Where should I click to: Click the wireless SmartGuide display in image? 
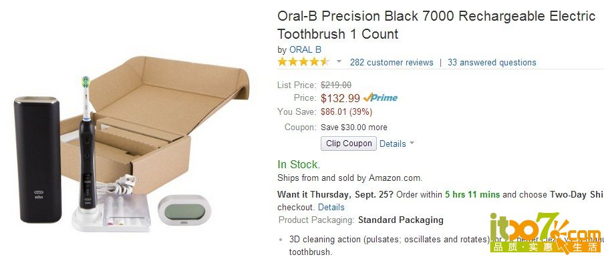pos(184,210)
